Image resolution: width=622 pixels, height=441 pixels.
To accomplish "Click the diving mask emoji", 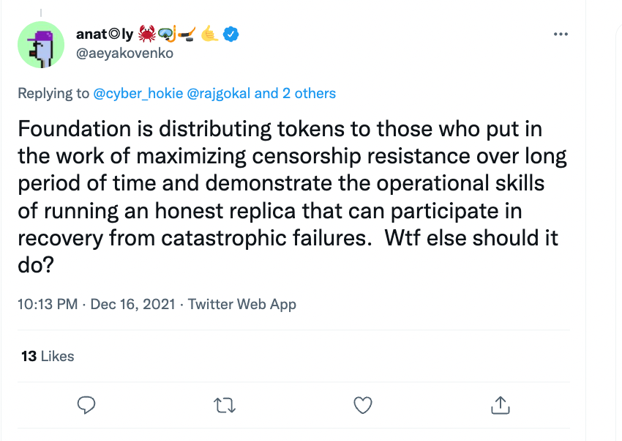I will [166, 34].
